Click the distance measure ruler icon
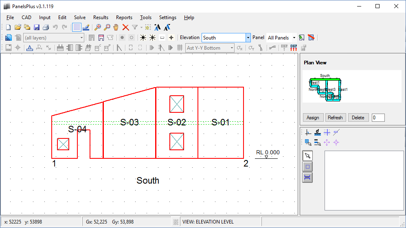The height and width of the screenshot is (228, 406). [x=318, y=132]
